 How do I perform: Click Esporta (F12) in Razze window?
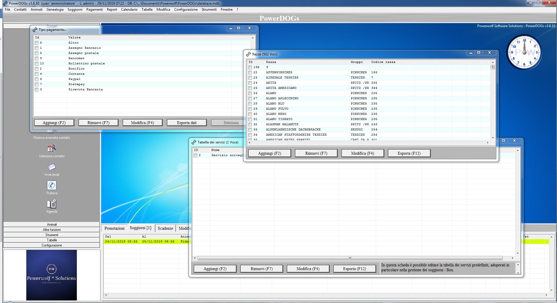click(x=409, y=153)
